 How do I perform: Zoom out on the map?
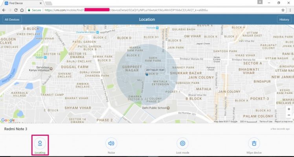pyautogui.click(x=289, y=115)
